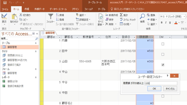Image resolution: width=187 pixels, height=105 pixels.
Task: Open DM column dropdown arrow
Action: click(x=170, y=37)
